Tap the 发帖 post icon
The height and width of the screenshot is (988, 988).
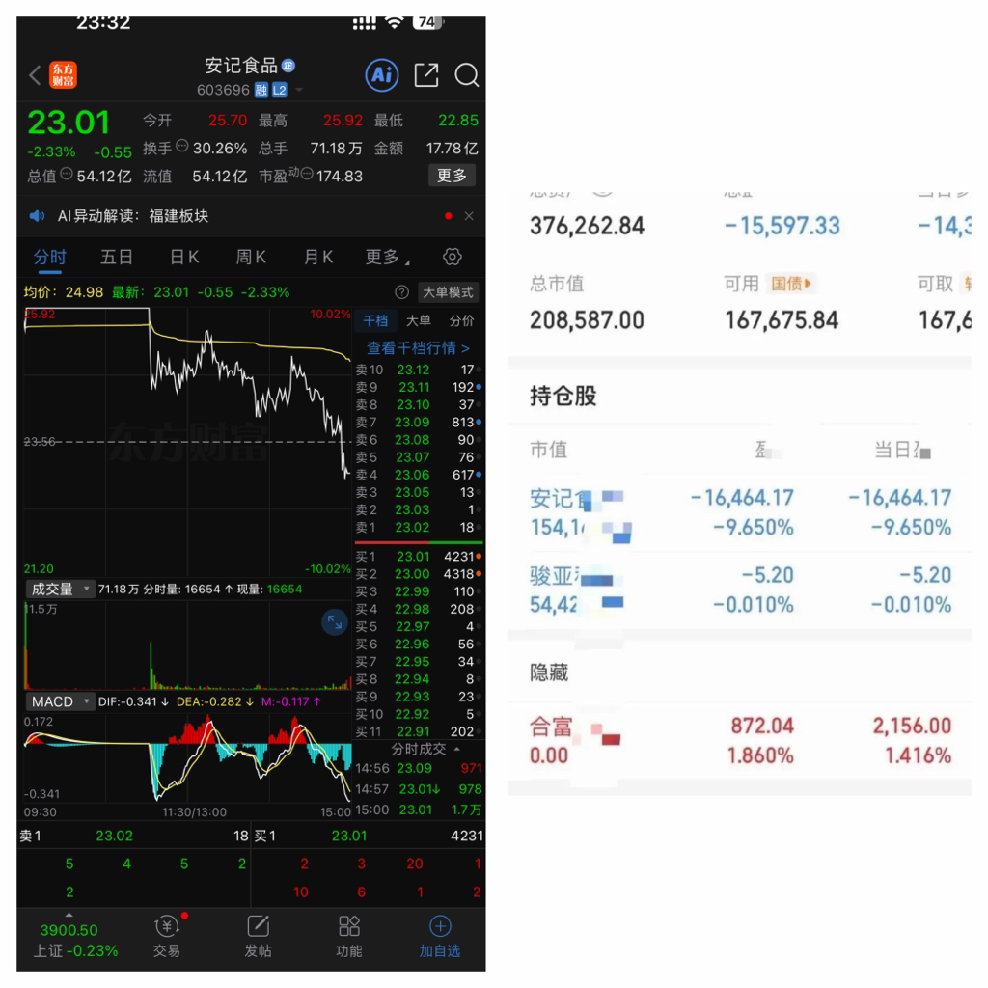258,937
